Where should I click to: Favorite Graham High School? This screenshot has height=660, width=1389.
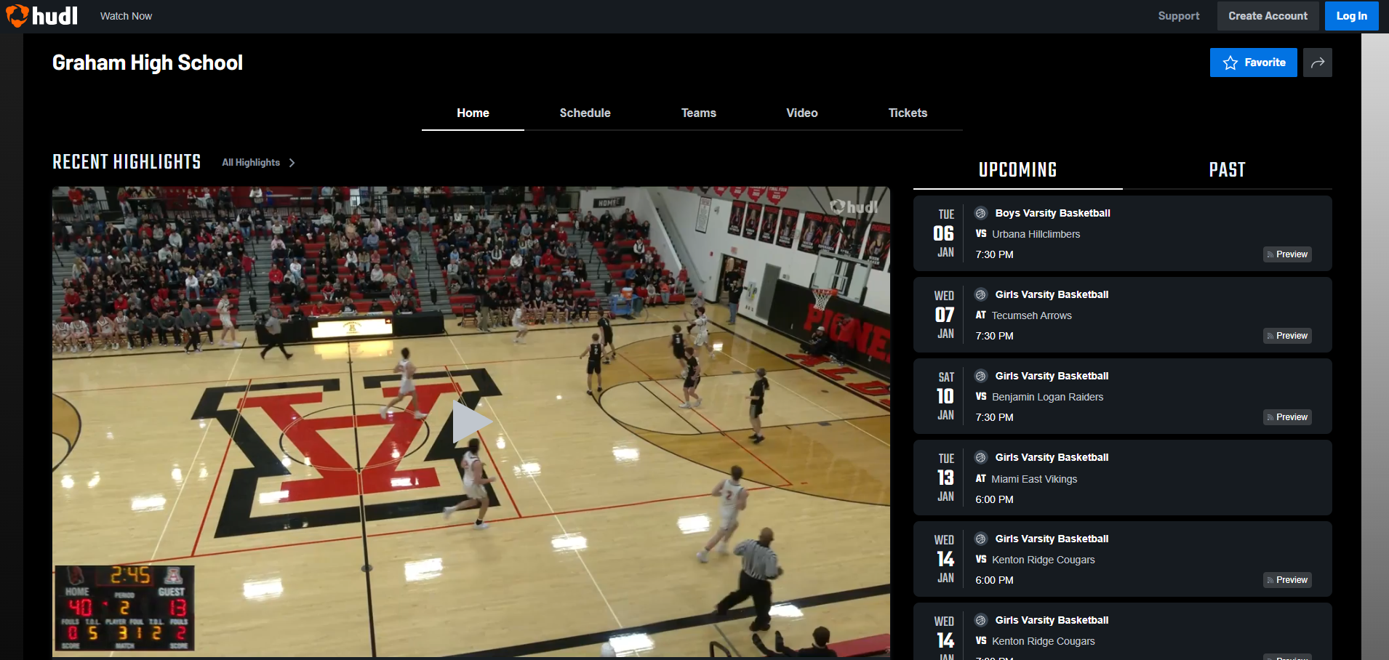coord(1253,63)
